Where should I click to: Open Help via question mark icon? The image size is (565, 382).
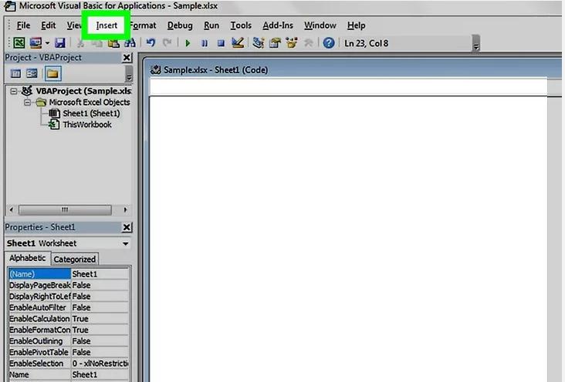click(329, 43)
